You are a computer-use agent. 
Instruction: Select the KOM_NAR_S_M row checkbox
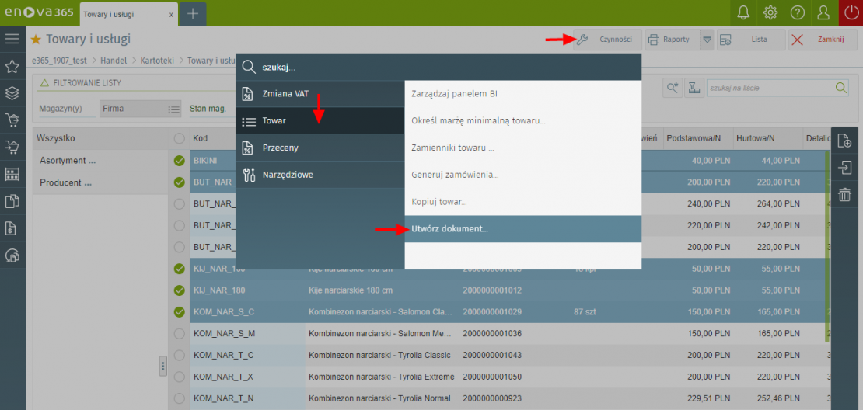pyautogui.click(x=180, y=333)
